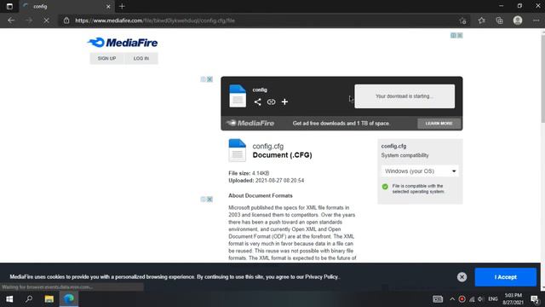This screenshot has width=545, height=307.
Task: Open tab actions menu icon
Action: point(9,6)
